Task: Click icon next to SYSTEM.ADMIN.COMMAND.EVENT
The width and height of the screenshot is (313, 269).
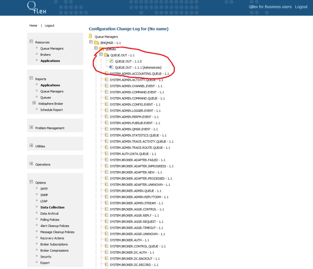Action: pos(106,92)
